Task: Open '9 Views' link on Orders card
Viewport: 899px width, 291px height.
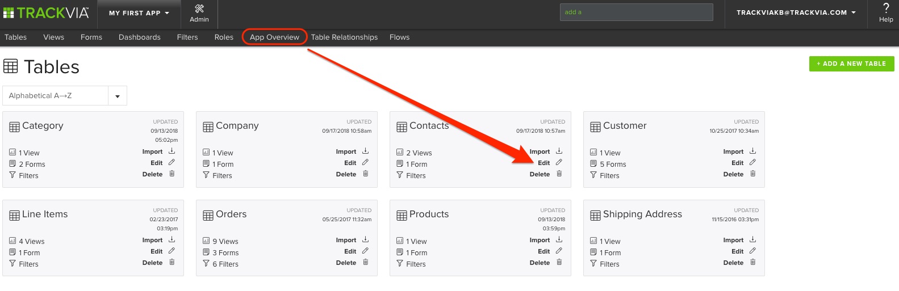Action: coord(225,242)
